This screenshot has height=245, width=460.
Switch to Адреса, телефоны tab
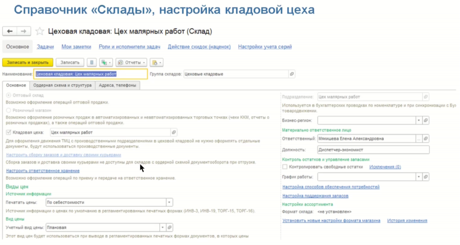pyautogui.click(x=117, y=86)
